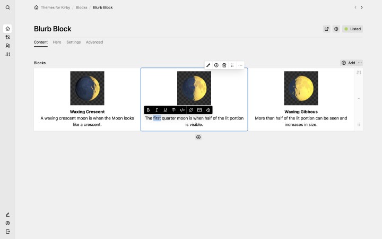Image resolution: width=382 pixels, height=239 pixels.
Task: Click Themes for Kirby breadcrumb
Action: [x=56, y=7]
